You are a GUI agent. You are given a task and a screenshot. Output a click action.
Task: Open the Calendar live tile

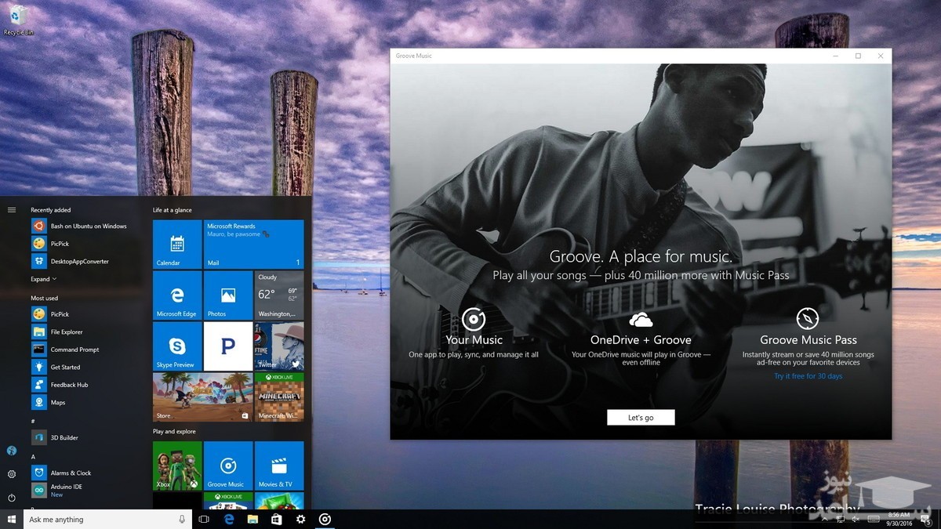pyautogui.click(x=176, y=244)
